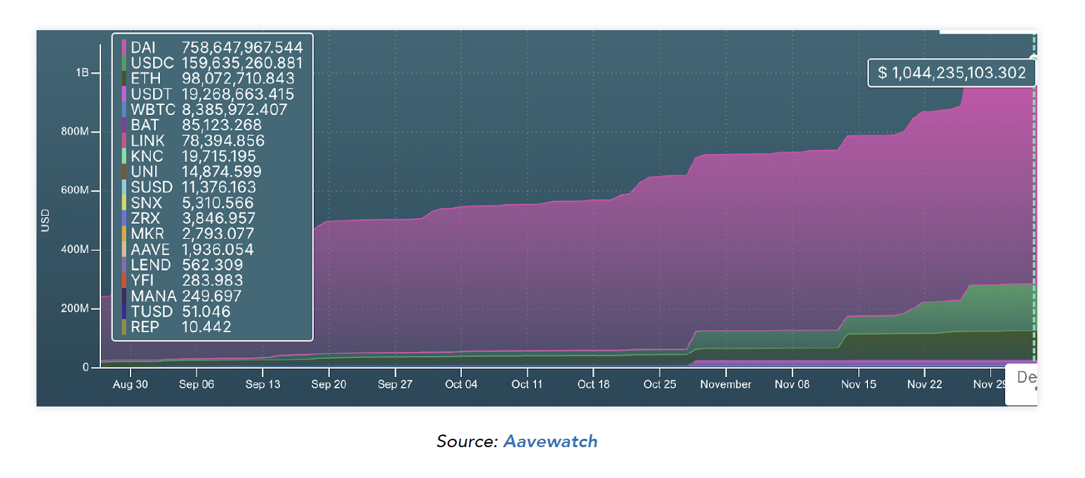This screenshot has height=478, width=1085.
Task: Select the ETH entry in the legend
Action: (208, 78)
